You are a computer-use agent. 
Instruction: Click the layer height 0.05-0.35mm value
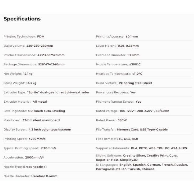[128, 46]
